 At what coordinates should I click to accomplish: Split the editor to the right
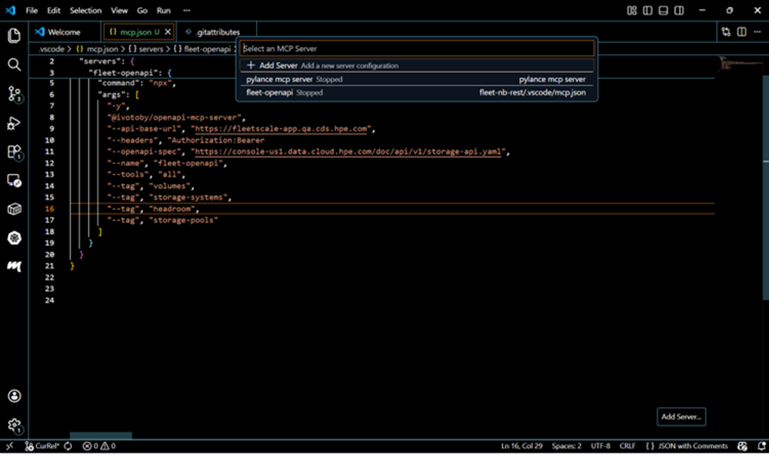tap(742, 32)
